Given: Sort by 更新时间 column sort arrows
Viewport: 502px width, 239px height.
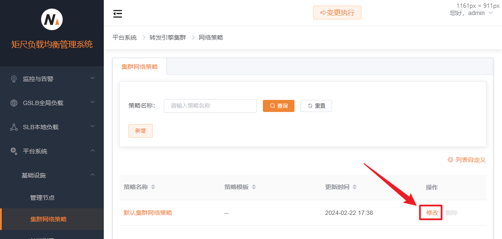Looking at the screenshot, I should (x=355, y=187).
